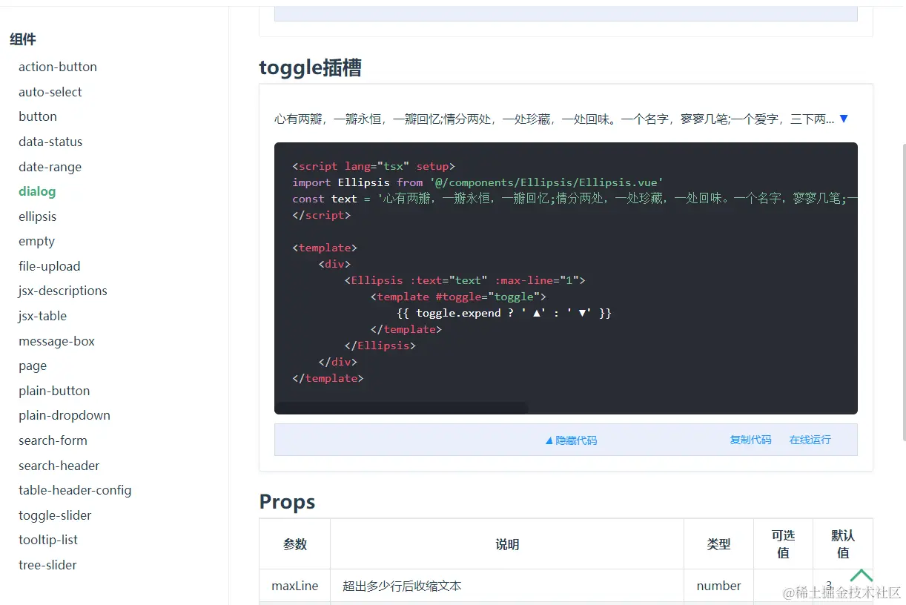Click the 超出多少行后收缩文本 description cell
Screen dimensions: 906x605
(x=507, y=586)
